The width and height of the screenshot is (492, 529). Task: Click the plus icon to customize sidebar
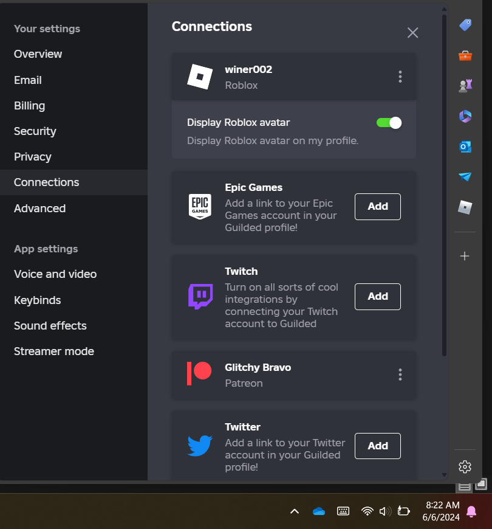(465, 256)
